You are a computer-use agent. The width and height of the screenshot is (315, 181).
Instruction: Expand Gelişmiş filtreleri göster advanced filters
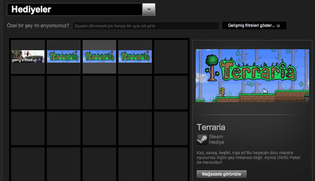254,25
